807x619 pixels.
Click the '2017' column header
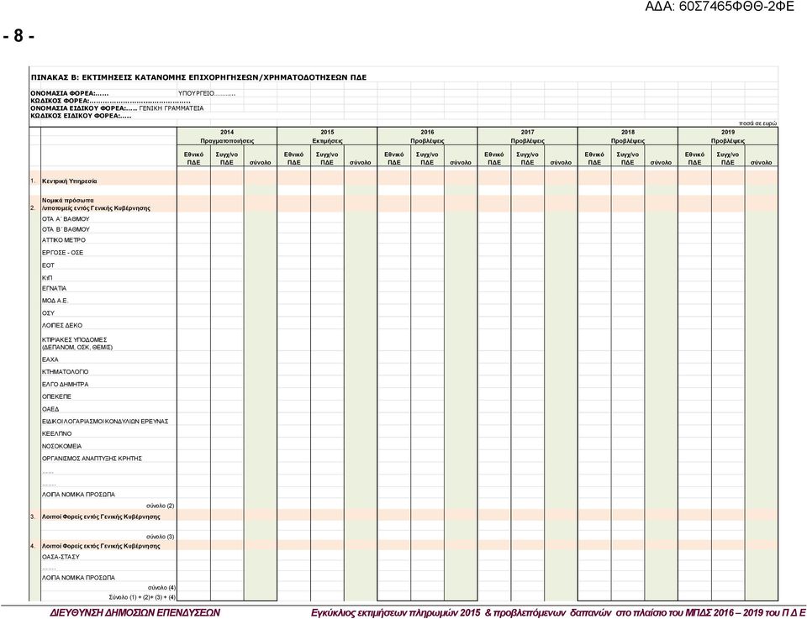click(528, 132)
